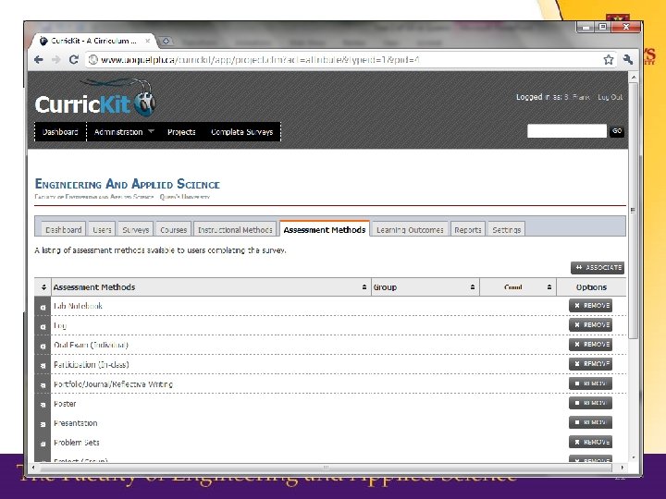Sort the Assessment Methods column

tap(364, 287)
